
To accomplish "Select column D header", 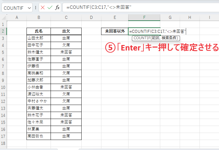I will coord(91,18).
